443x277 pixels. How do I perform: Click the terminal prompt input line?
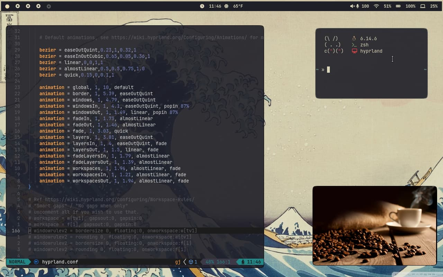pos(371,70)
